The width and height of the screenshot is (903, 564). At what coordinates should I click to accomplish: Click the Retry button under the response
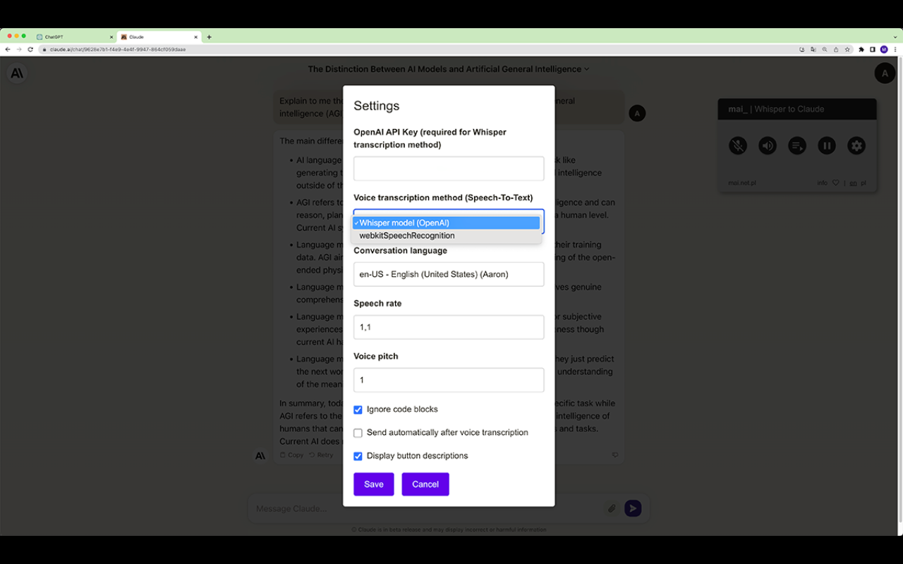[x=321, y=455]
